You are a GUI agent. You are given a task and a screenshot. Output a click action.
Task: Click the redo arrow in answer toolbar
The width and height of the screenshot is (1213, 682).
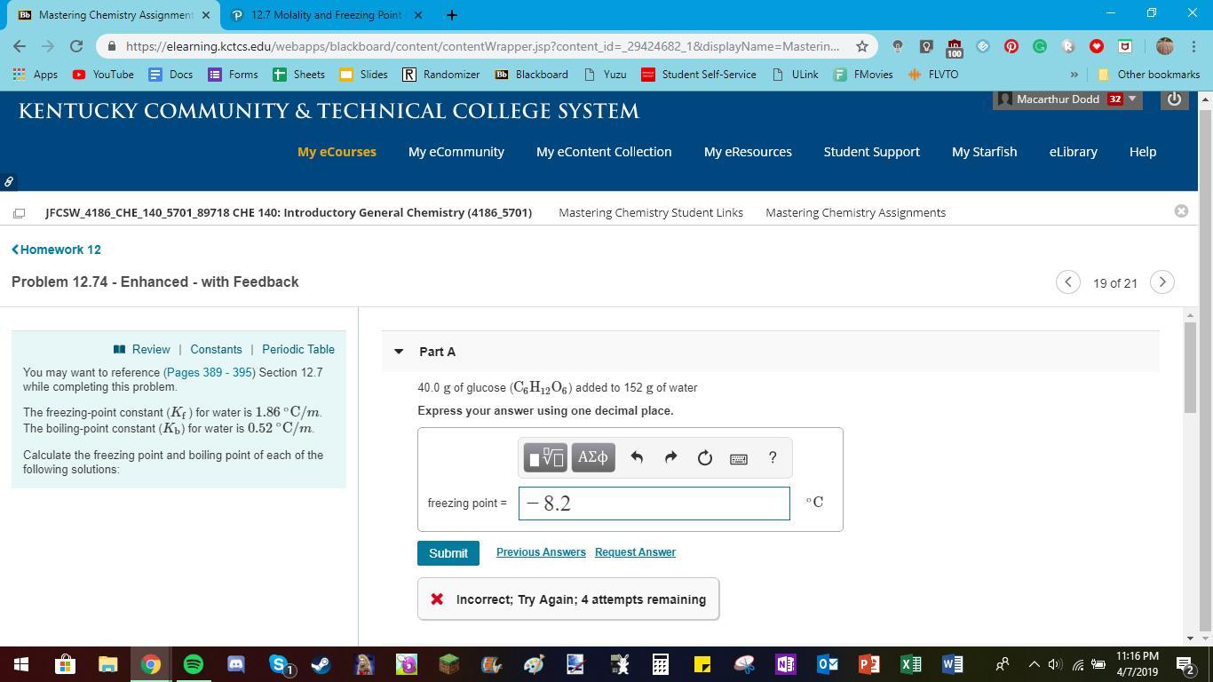[x=670, y=457]
